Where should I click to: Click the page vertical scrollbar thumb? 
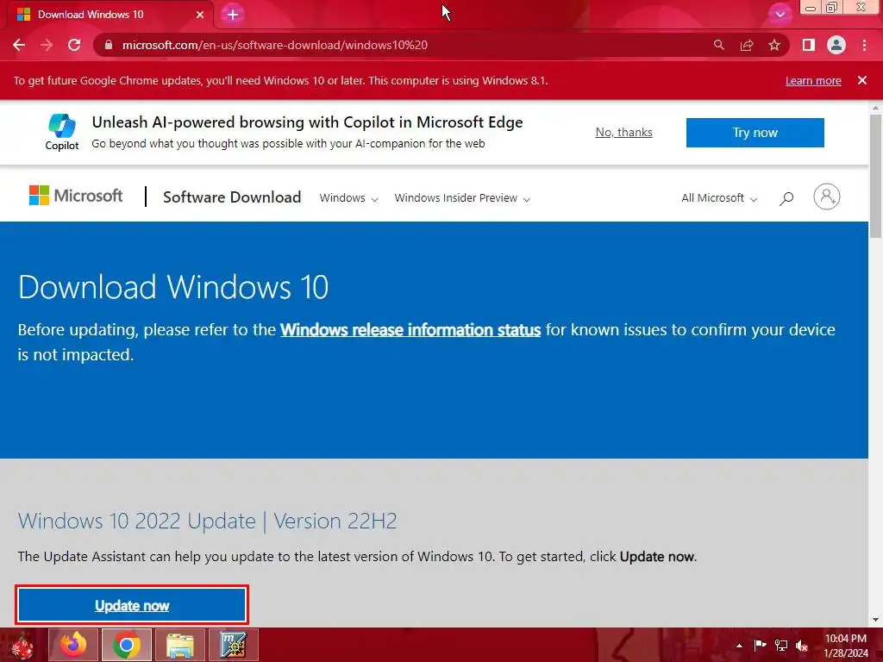pos(875,176)
